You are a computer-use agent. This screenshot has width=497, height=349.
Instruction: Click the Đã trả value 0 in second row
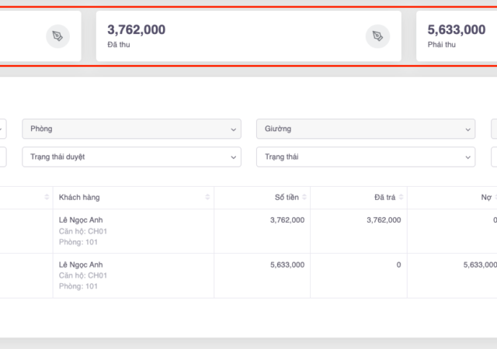click(x=398, y=264)
